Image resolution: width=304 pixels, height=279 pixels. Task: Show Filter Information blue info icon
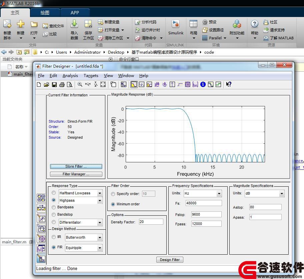203,84
